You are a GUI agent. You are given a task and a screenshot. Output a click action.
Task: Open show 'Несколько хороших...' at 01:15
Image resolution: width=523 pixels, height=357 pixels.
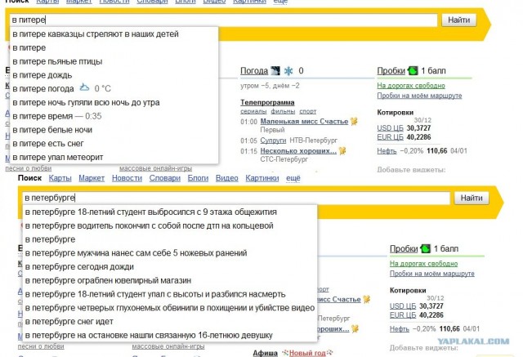pos(298,151)
